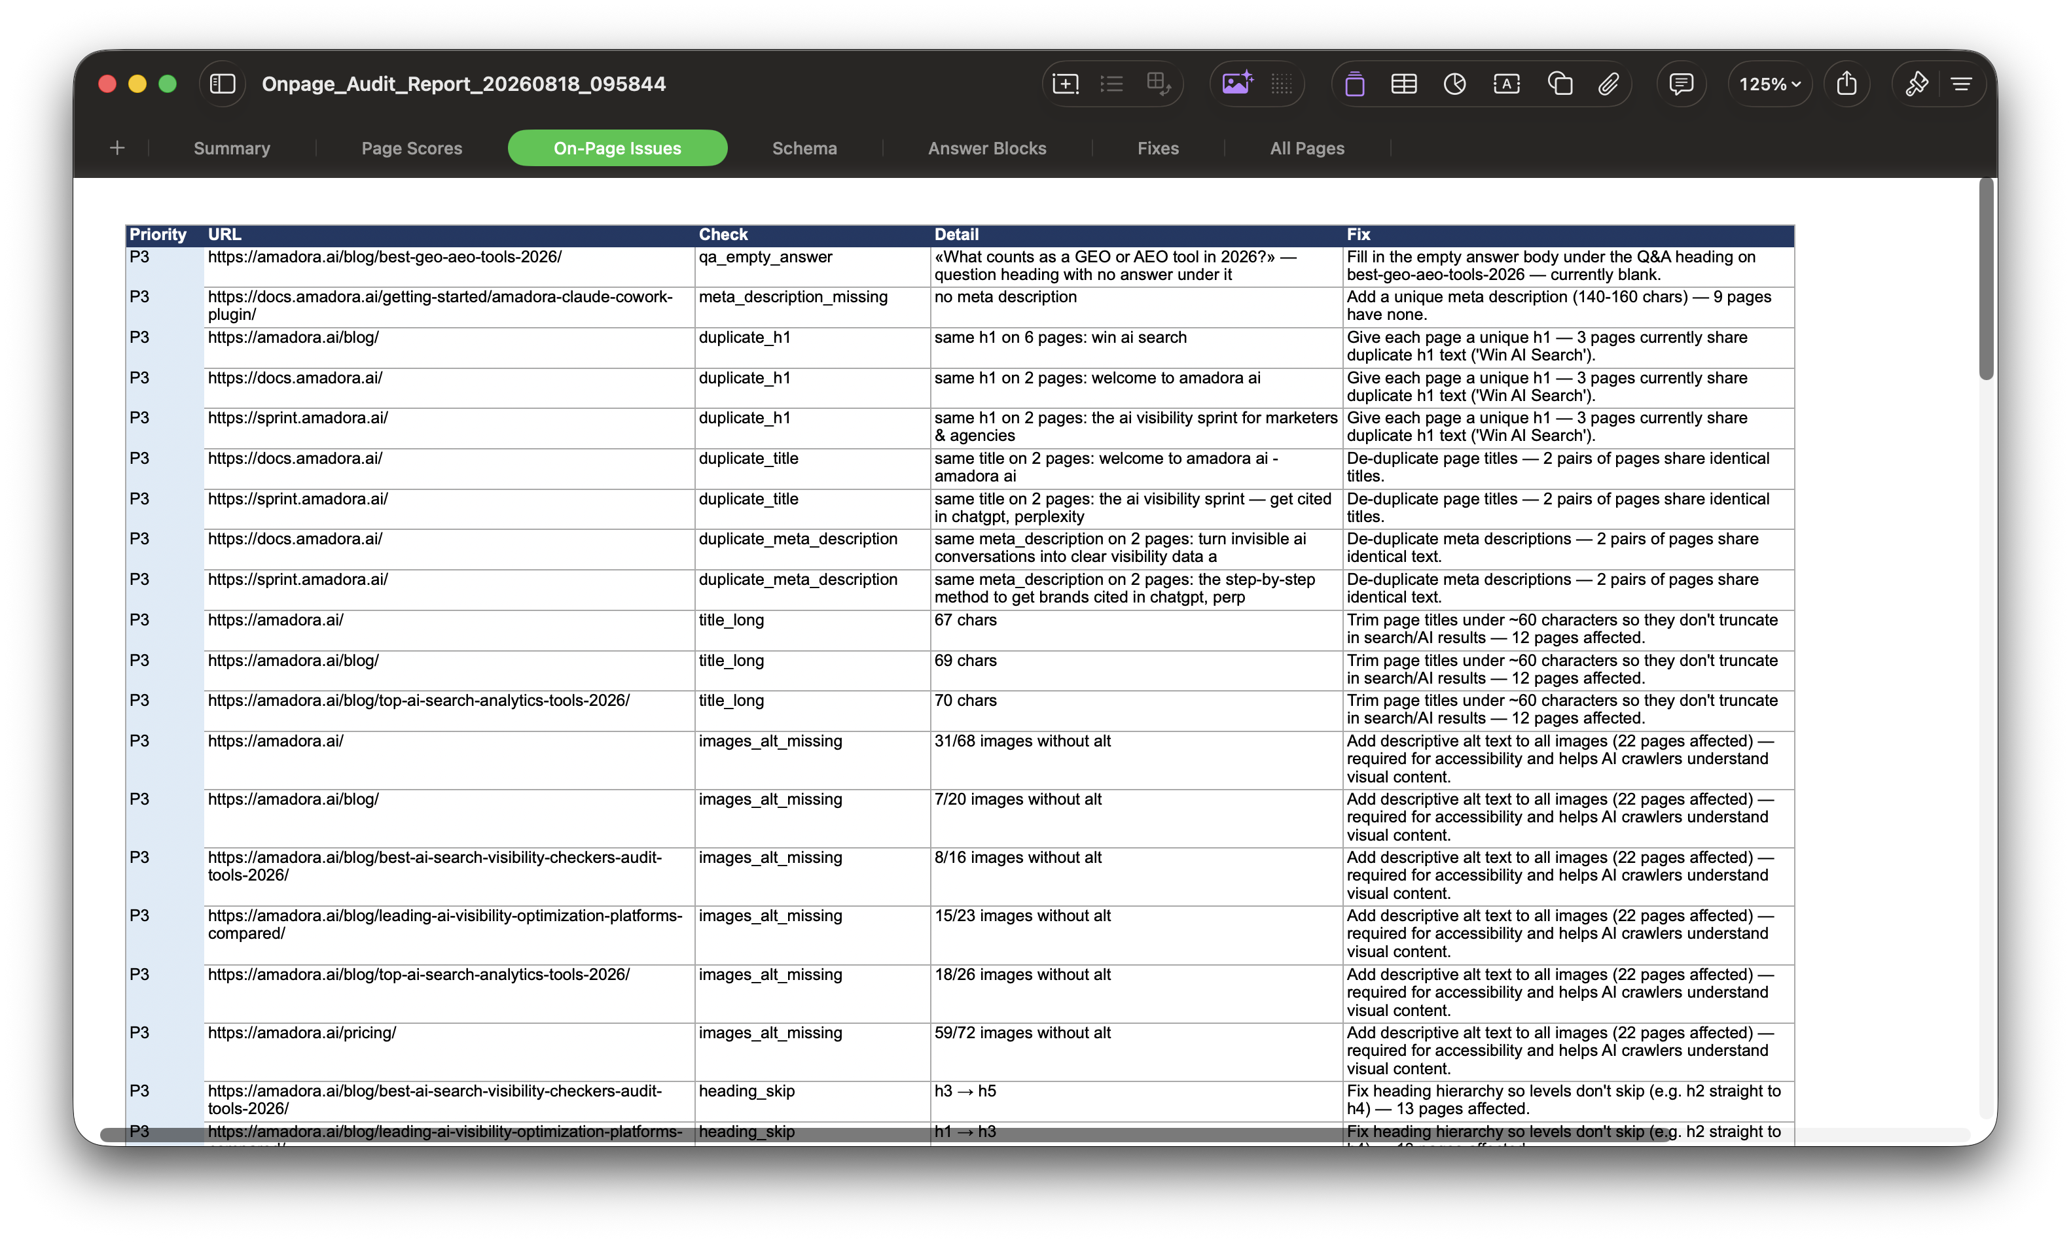Select the Detail column header cell

[x=1136, y=234]
